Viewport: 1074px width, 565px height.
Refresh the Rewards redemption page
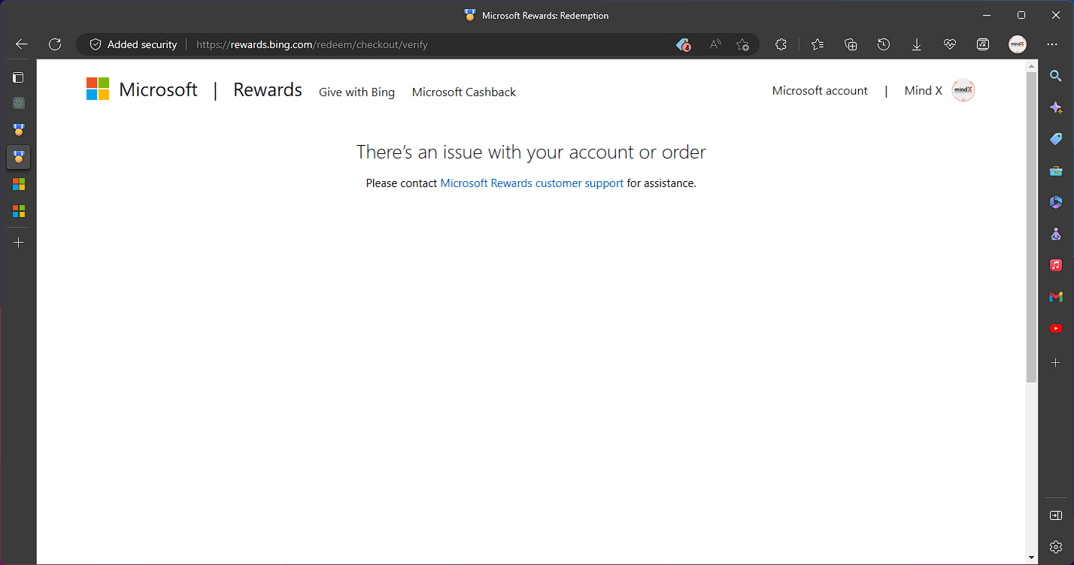click(55, 44)
